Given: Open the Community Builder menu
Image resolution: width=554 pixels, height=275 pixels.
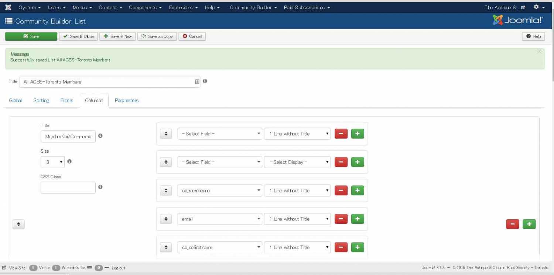Looking at the screenshot, I should point(253,7).
